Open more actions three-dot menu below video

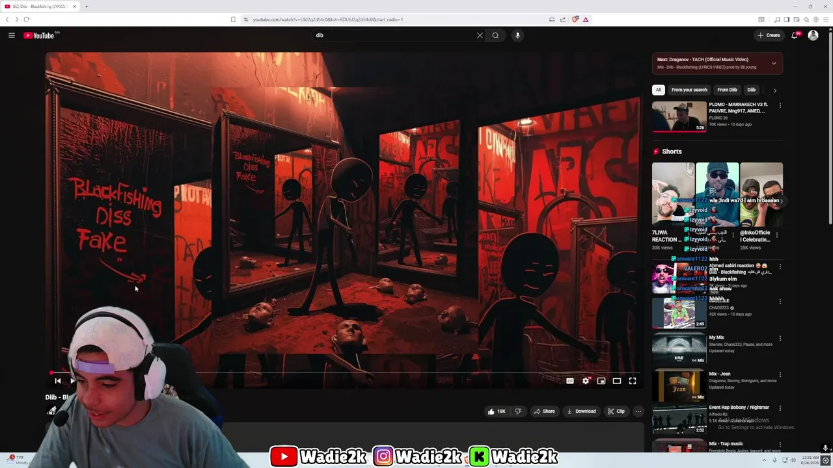click(638, 411)
